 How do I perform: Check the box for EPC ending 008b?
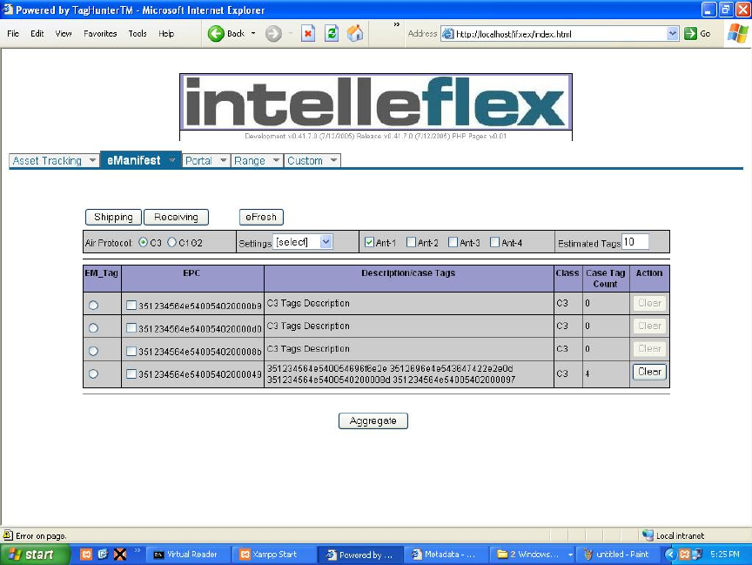pos(131,351)
